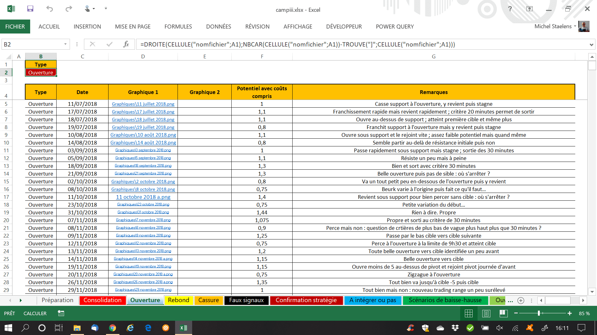Click the Save icon in quick access toolbar
This screenshot has width=597, height=335.
(x=30, y=9)
